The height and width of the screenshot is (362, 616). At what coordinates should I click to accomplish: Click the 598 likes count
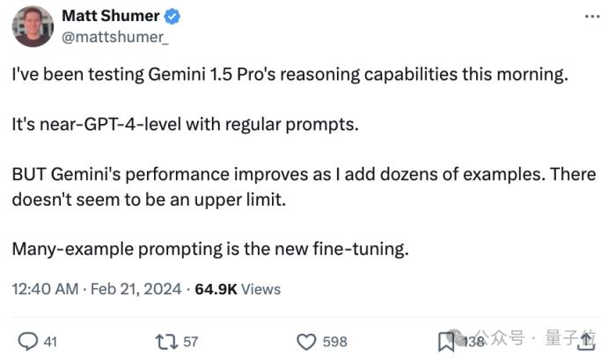click(x=335, y=342)
